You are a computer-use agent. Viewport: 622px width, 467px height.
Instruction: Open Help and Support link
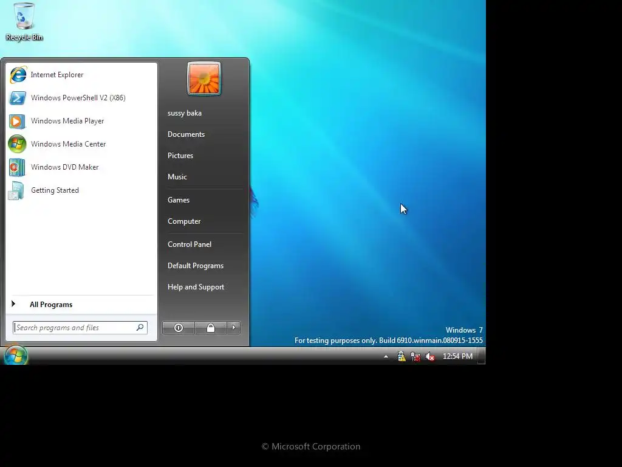[196, 287]
